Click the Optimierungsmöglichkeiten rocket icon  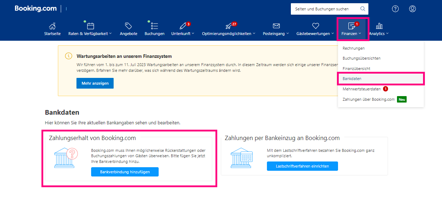pyautogui.click(x=229, y=26)
